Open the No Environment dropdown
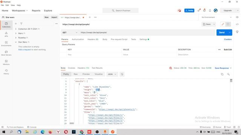Screen dimensions: 241x135 point(217,17)
